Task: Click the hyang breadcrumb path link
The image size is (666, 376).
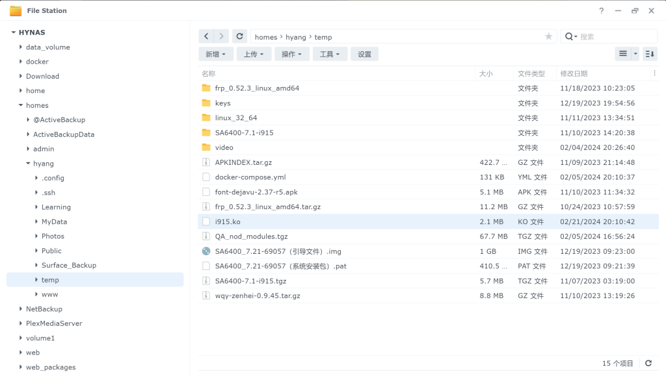Action: [x=296, y=37]
